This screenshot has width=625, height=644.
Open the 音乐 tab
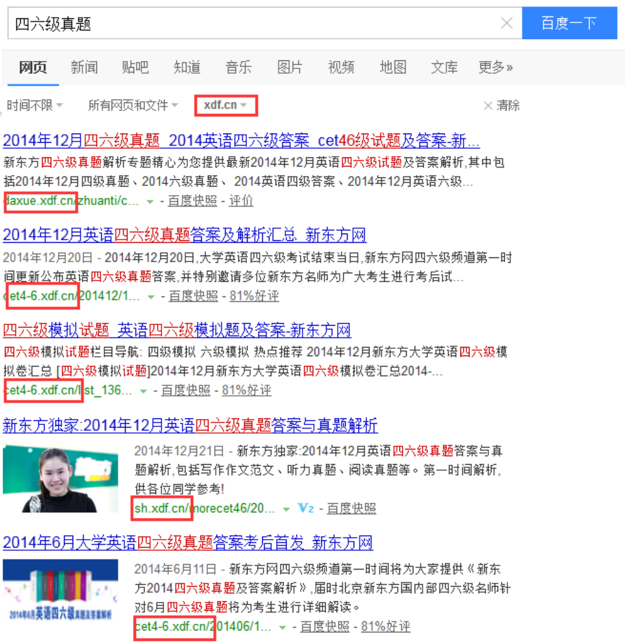[x=238, y=67]
